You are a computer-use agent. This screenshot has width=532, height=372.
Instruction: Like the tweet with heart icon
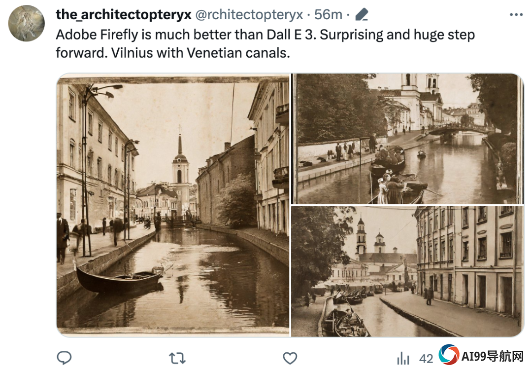pyautogui.click(x=290, y=358)
